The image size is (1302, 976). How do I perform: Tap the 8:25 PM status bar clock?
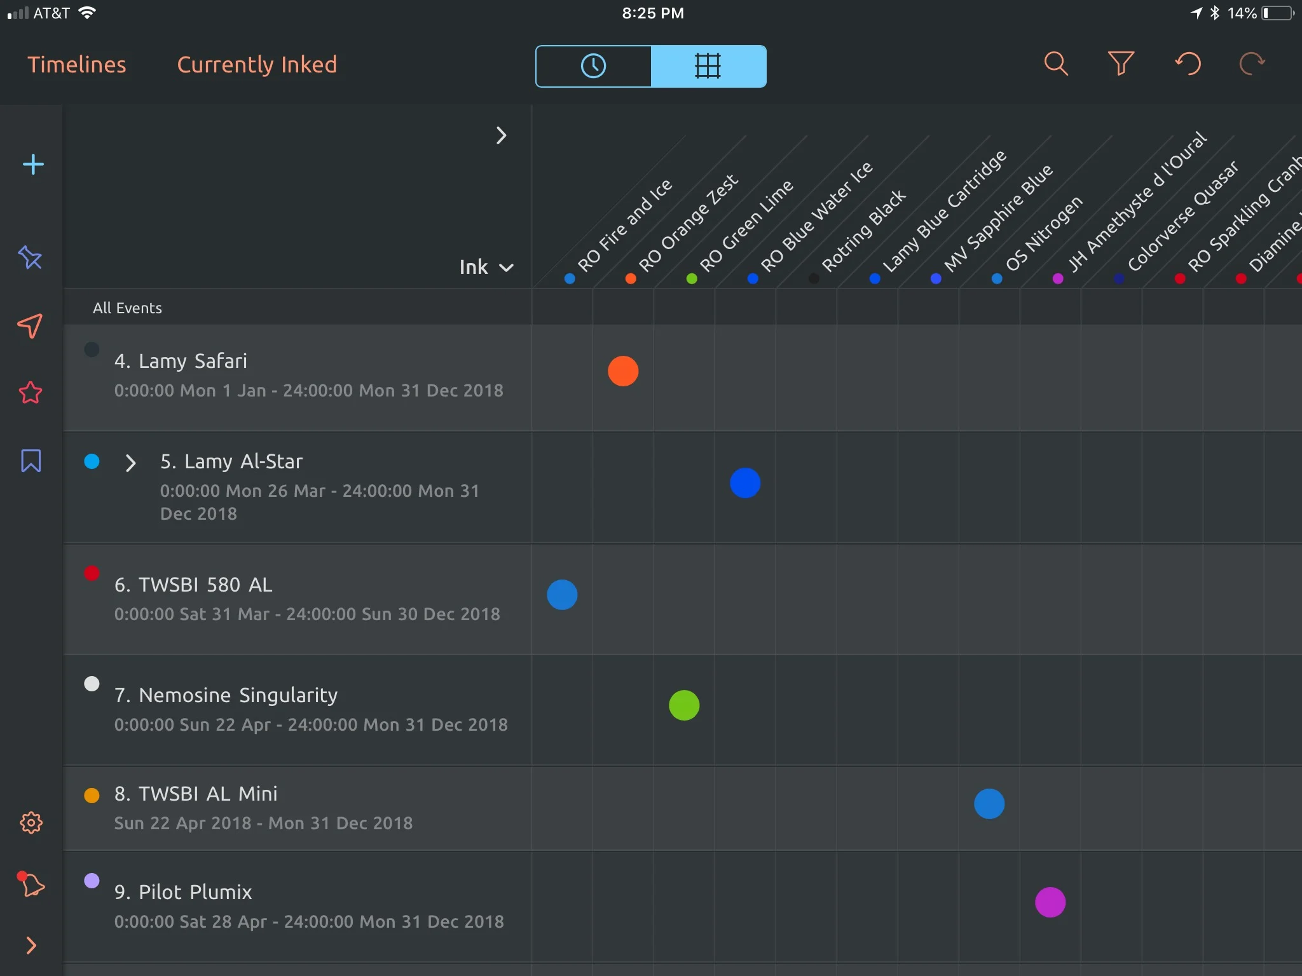(652, 13)
